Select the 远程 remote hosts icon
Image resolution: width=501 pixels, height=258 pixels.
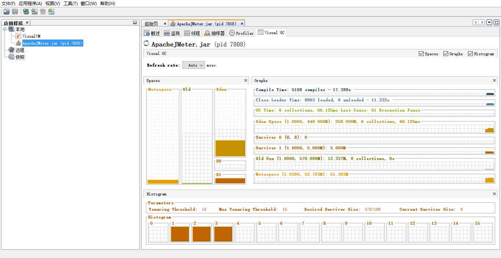tap(11, 50)
